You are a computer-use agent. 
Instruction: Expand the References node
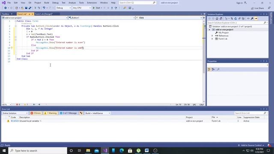click(x=212, y=36)
